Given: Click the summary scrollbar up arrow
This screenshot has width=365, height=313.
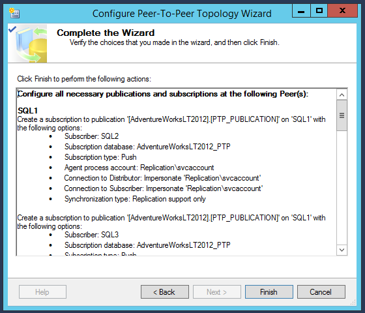Looking at the screenshot, I should click(x=342, y=95).
